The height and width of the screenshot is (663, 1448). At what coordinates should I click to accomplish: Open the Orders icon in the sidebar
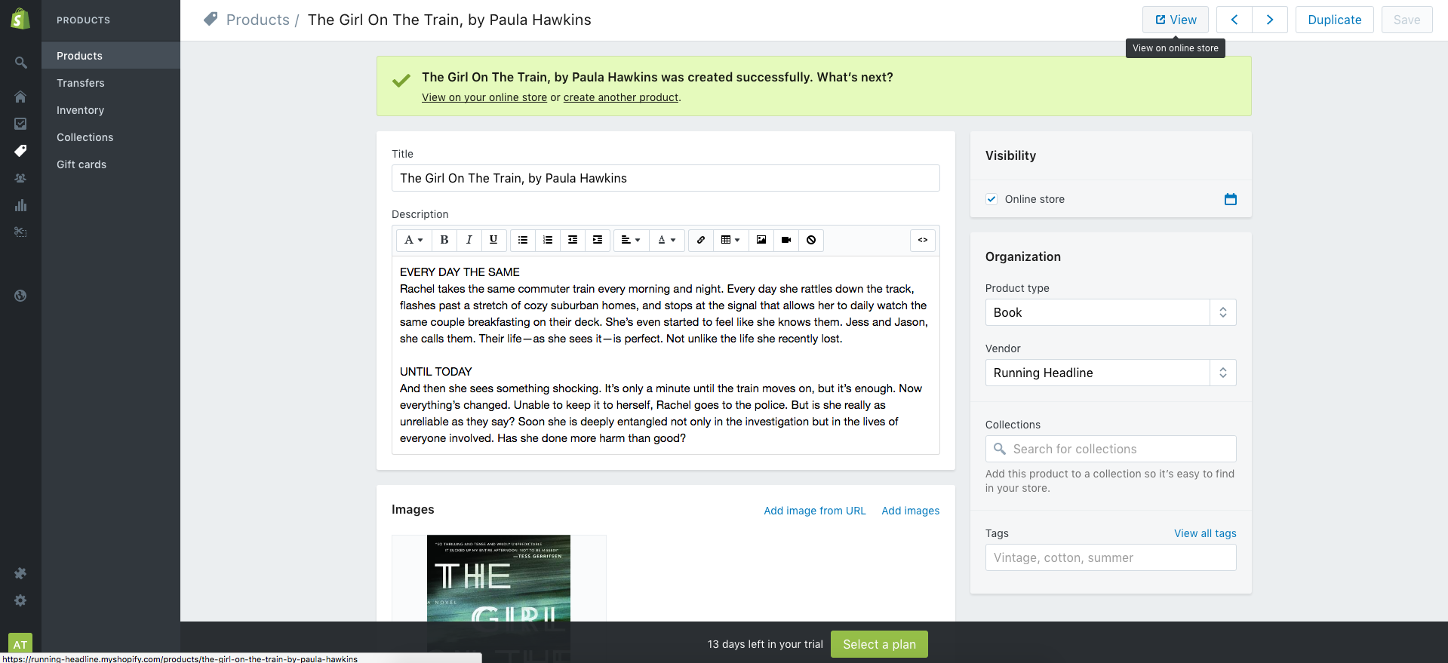click(20, 124)
